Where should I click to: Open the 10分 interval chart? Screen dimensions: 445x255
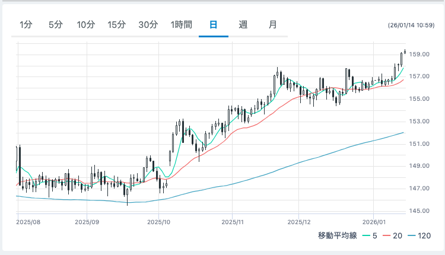point(85,25)
